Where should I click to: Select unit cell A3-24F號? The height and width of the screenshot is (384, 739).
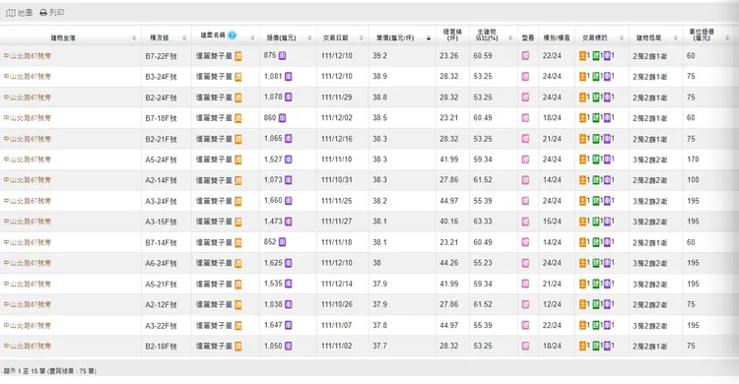tap(161, 201)
